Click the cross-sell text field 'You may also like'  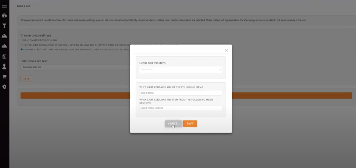75,67
